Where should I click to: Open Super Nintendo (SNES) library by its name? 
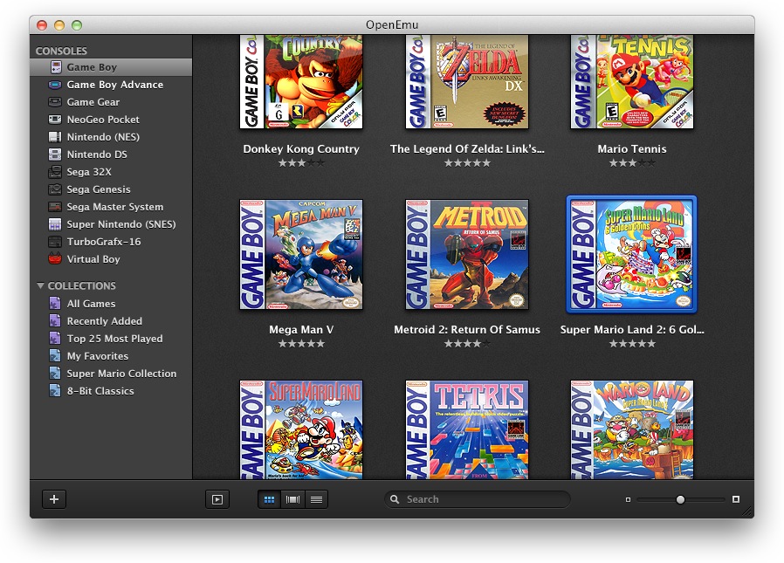121,224
